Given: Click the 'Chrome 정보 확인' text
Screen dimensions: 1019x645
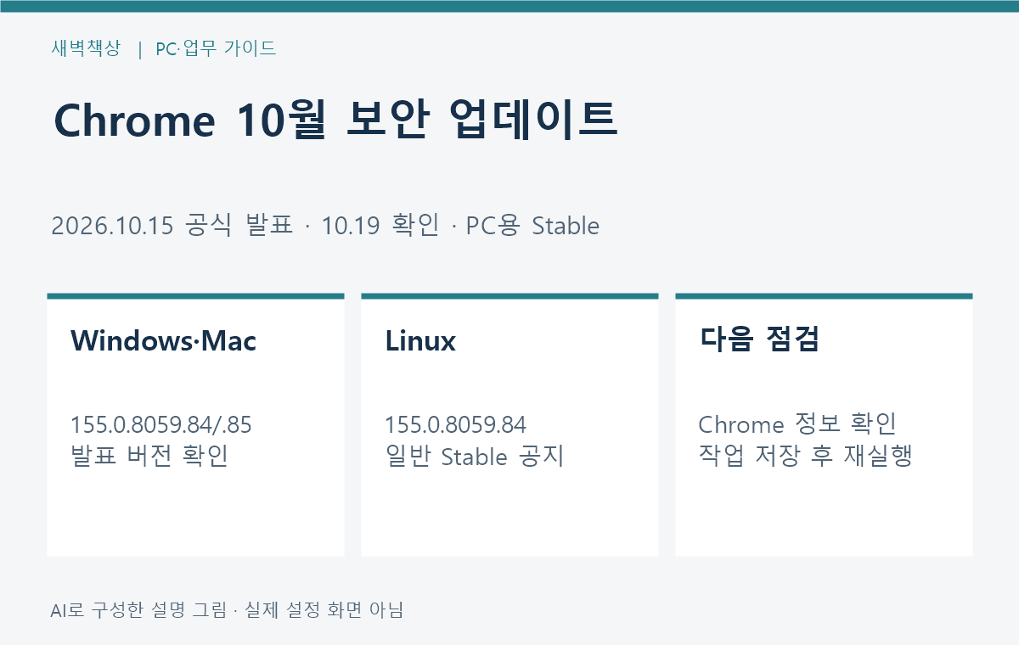Looking at the screenshot, I should (797, 424).
